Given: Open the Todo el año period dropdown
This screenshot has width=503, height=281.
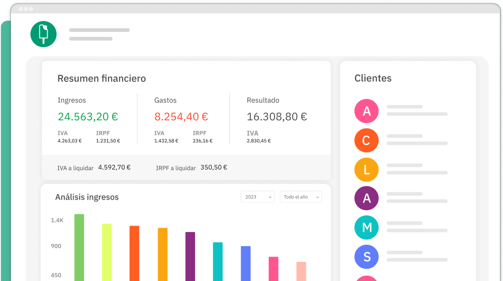Looking at the screenshot, I should click(x=301, y=197).
